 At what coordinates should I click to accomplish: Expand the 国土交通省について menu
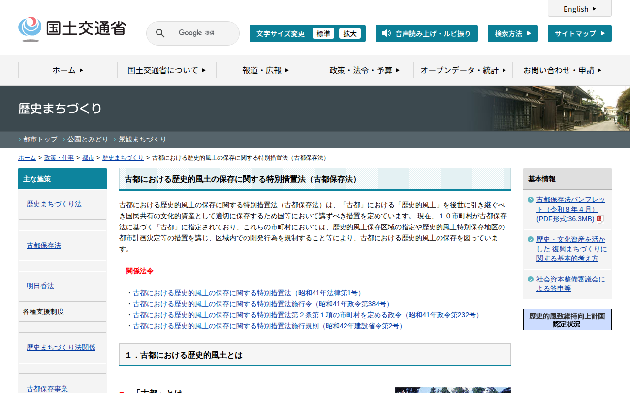click(x=166, y=70)
